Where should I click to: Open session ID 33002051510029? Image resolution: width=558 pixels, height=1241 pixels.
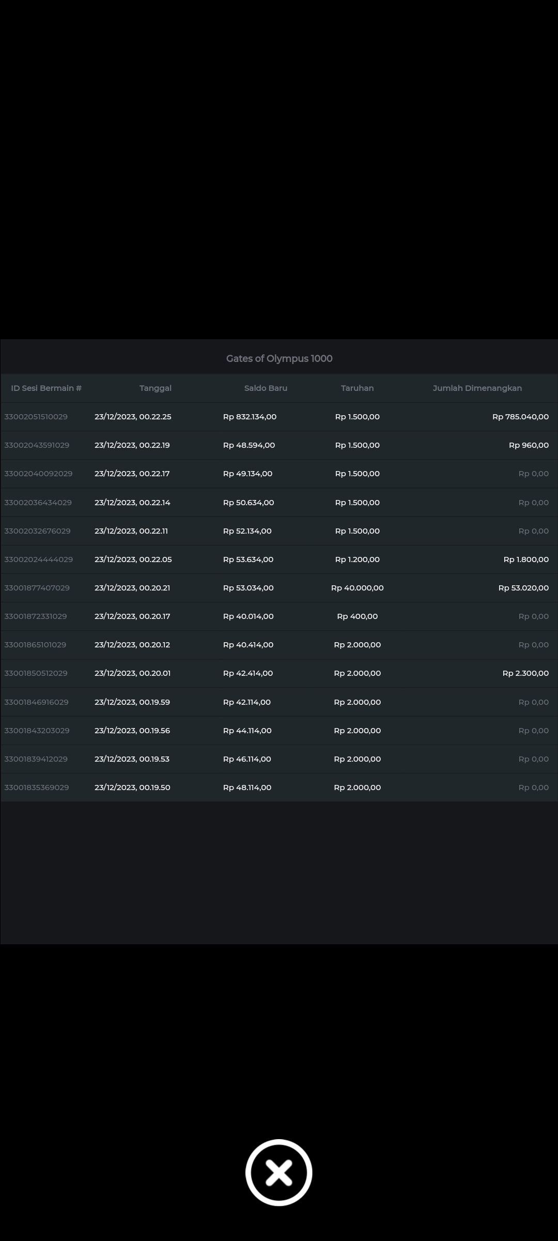(x=36, y=417)
